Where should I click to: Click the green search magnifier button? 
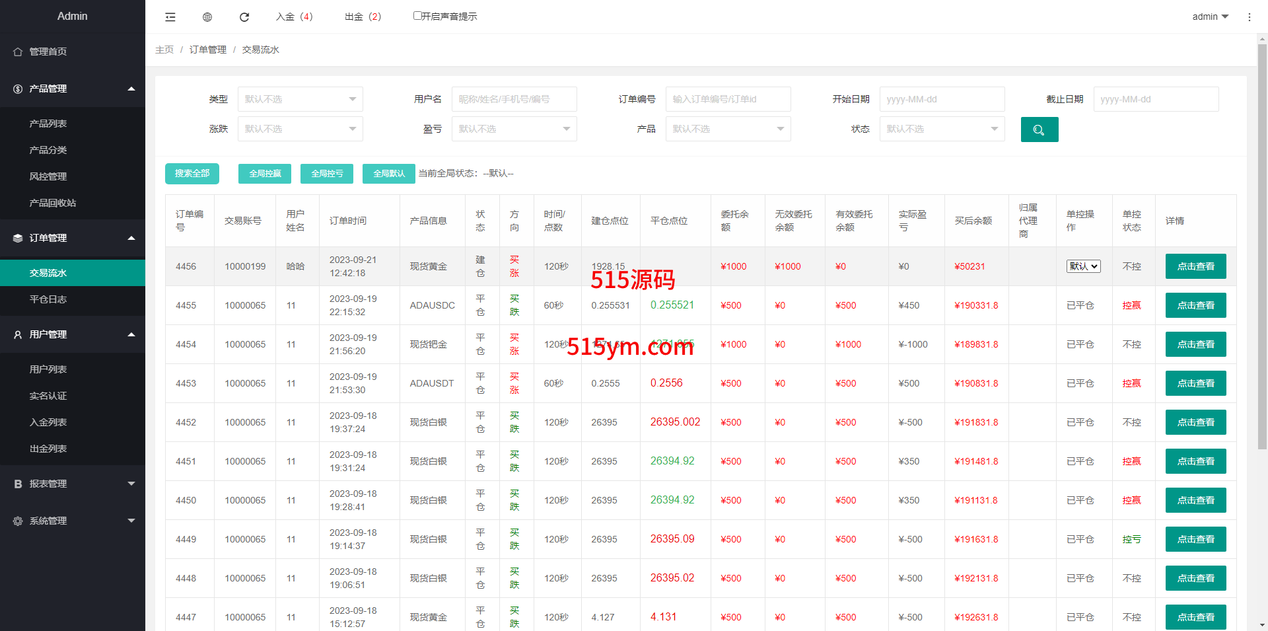coord(1039,130)
